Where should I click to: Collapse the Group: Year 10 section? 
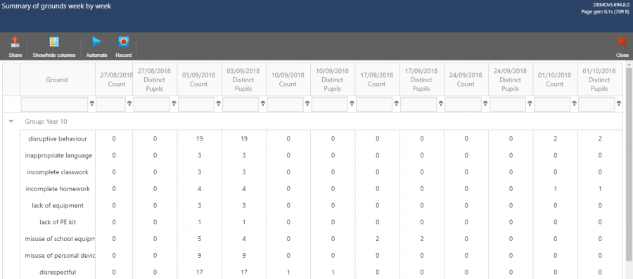point(11,121)
